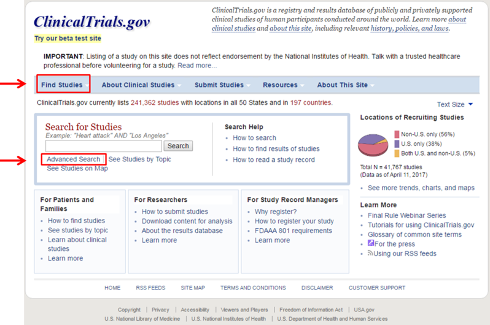Click the about this site header link
490x325 pixels.
pyautogui.click(x=290, y=28)
